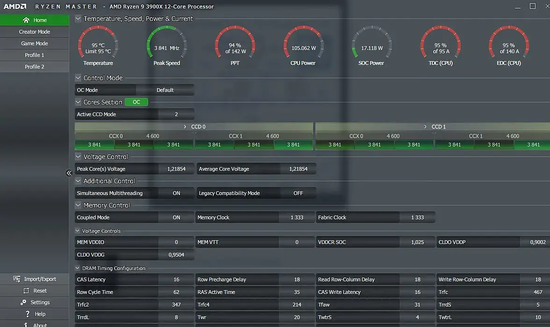This screenshot has height=327, width=550.
Task: Collapse the Control Mode section
Action: pos(78,78)
